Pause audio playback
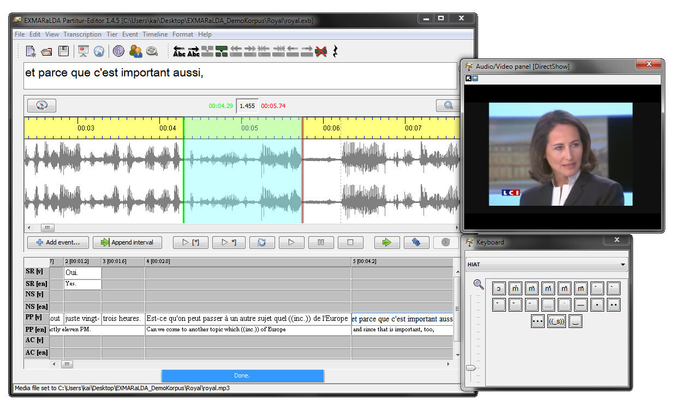The height and width of the screenshot is (418, 686). tap(321, 242)
